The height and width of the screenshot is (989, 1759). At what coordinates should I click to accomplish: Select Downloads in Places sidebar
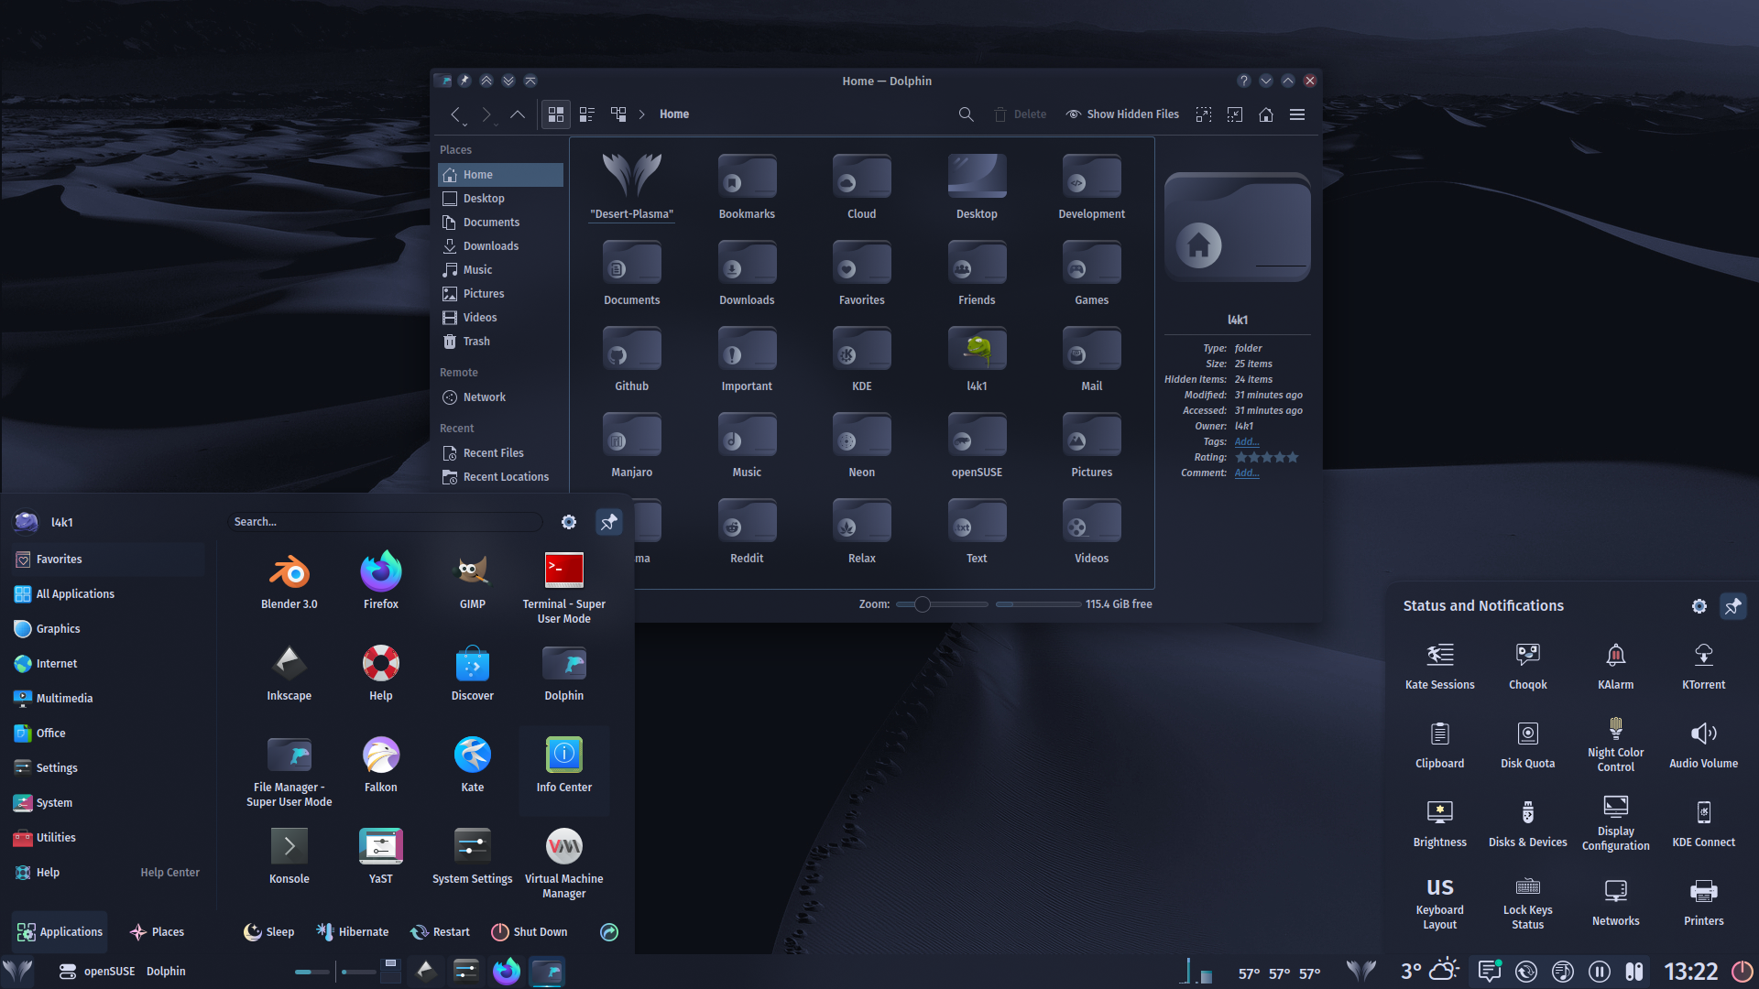click(x=500, y=246)
